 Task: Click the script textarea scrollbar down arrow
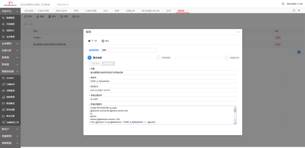coord(235,120)
